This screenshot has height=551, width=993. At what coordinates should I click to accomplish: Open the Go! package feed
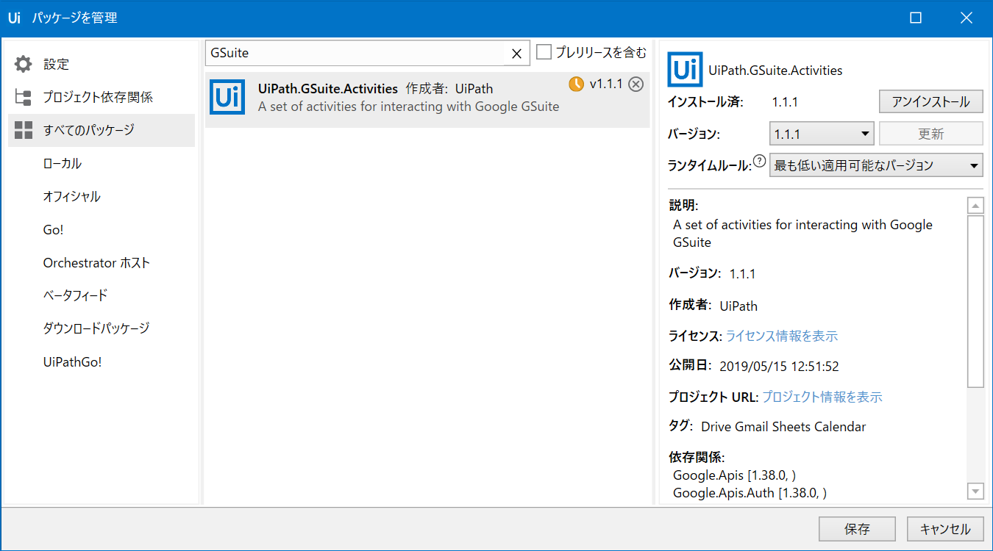pyautogui.click(x=54, y=229)
